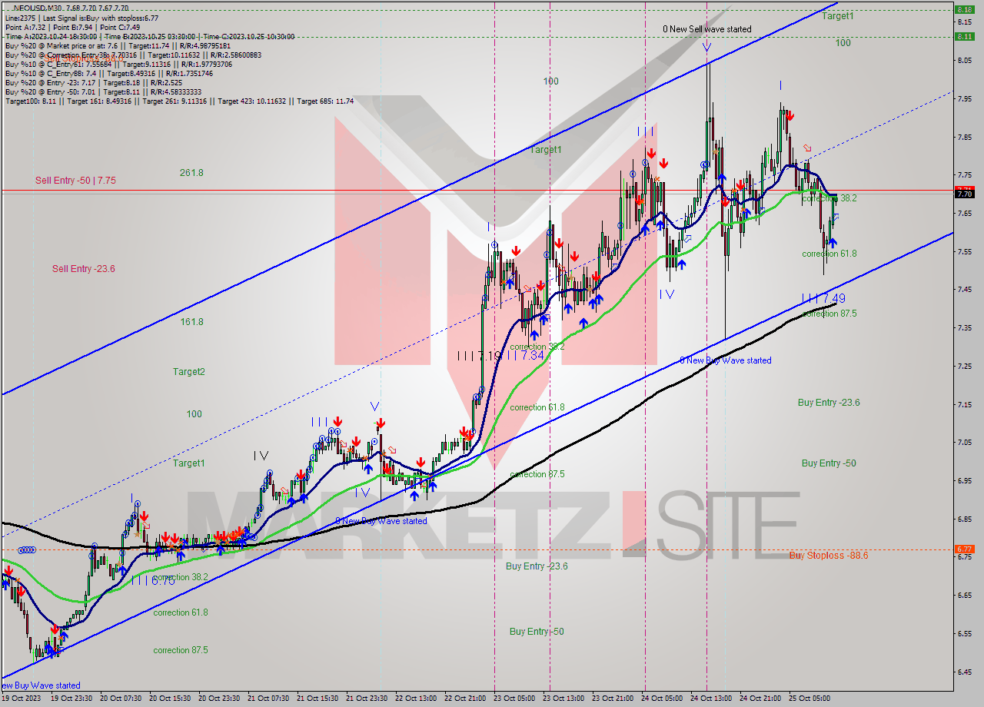Click the 6.95 price axis label

click(x=966, y=481)
